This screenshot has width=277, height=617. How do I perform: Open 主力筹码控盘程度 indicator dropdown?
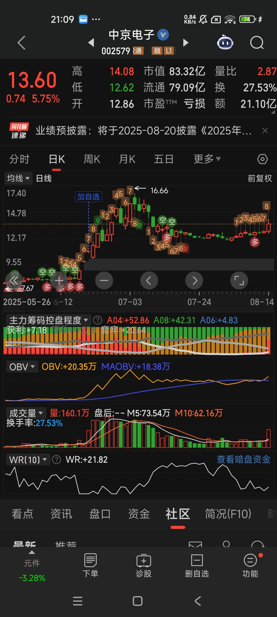click(x=48, y=320)
